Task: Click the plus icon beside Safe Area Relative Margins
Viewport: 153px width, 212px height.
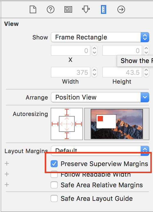Action: [7, 185]
